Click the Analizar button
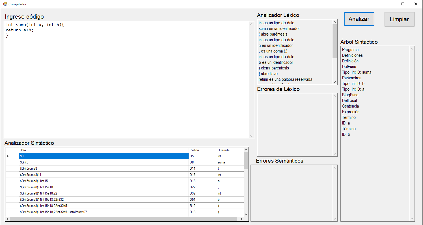Viewport: 423px width, 225px height. click(359, 19)
